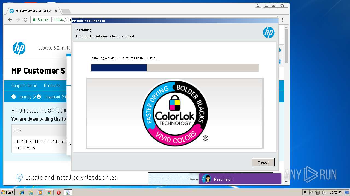Screen dimensions: 350x196
Task: Open Windows Explorer from taskbar
Action: pyautogui.click(x=31, y=192)
